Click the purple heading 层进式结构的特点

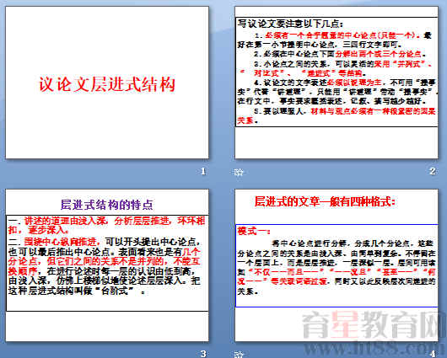tap(107, 205)
